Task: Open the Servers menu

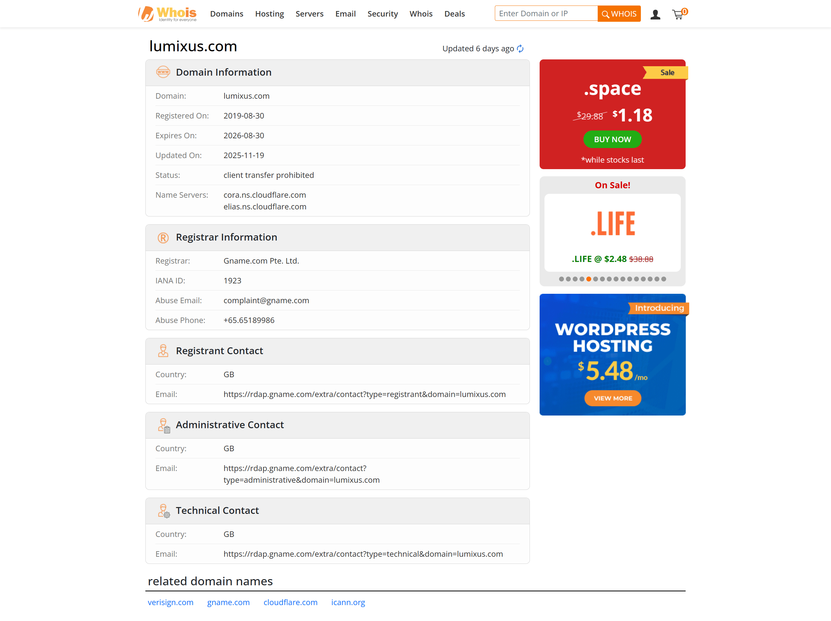Action: click(309, 14)
